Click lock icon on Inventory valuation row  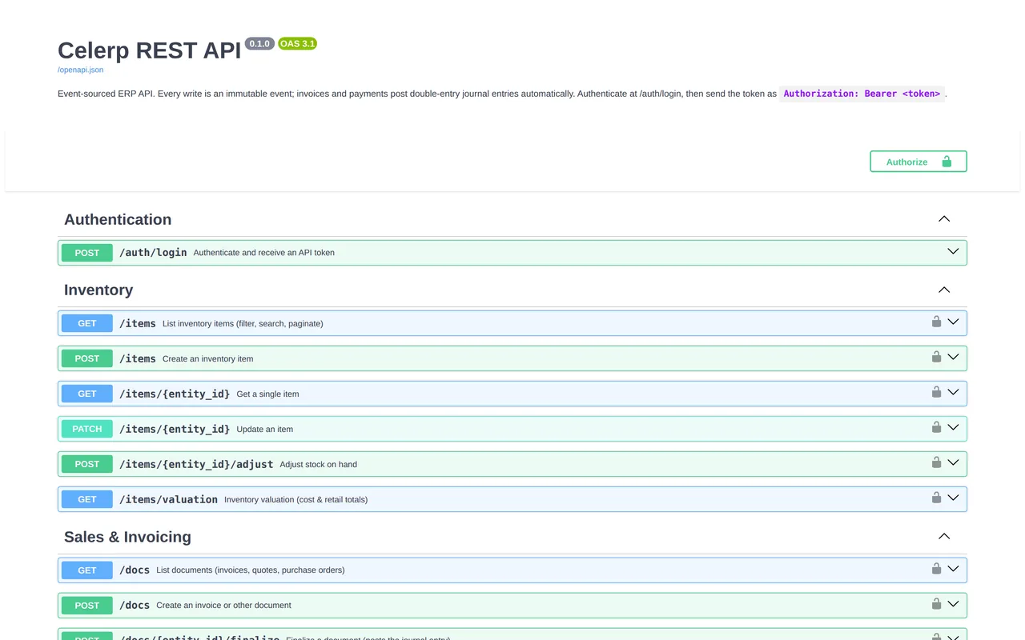pyautogui.click(x=936, y=498)
